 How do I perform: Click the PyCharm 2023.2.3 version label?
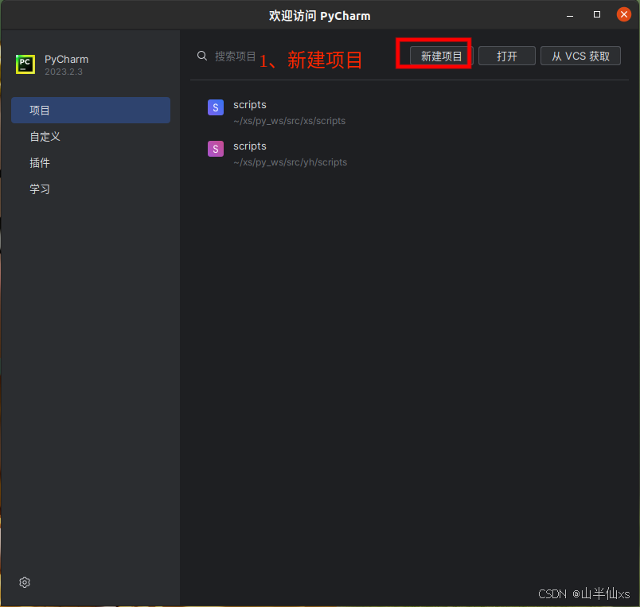63,72
